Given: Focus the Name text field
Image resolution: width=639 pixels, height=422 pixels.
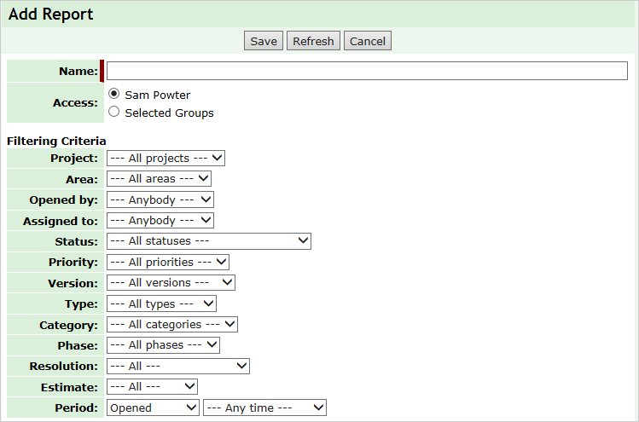Looking at the screenshot, I should [x=367, y=71].
